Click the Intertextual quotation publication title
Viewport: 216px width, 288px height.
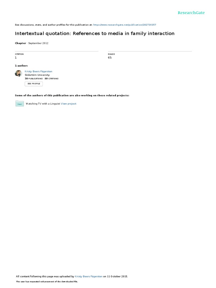coord(94,33)
